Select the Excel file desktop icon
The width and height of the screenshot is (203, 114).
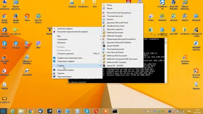[151, 30]
